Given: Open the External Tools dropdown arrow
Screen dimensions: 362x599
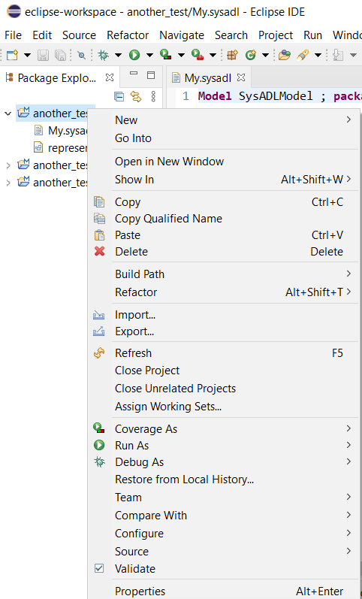Looking at the screenshot, I should coord(213,56).
